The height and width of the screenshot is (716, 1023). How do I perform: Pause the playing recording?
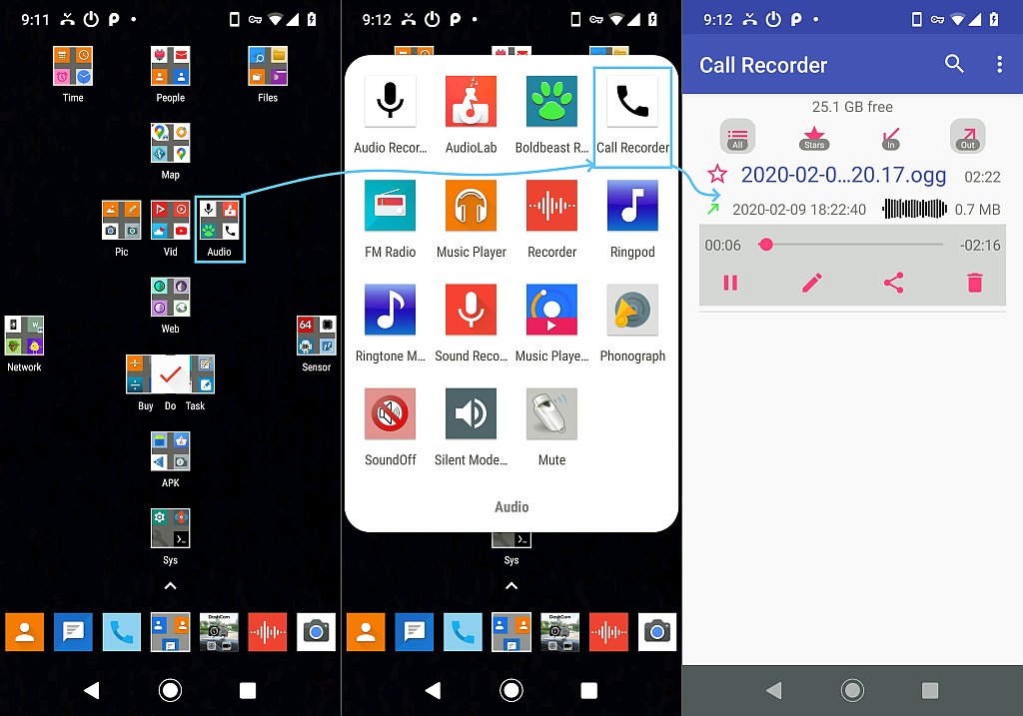730,283
